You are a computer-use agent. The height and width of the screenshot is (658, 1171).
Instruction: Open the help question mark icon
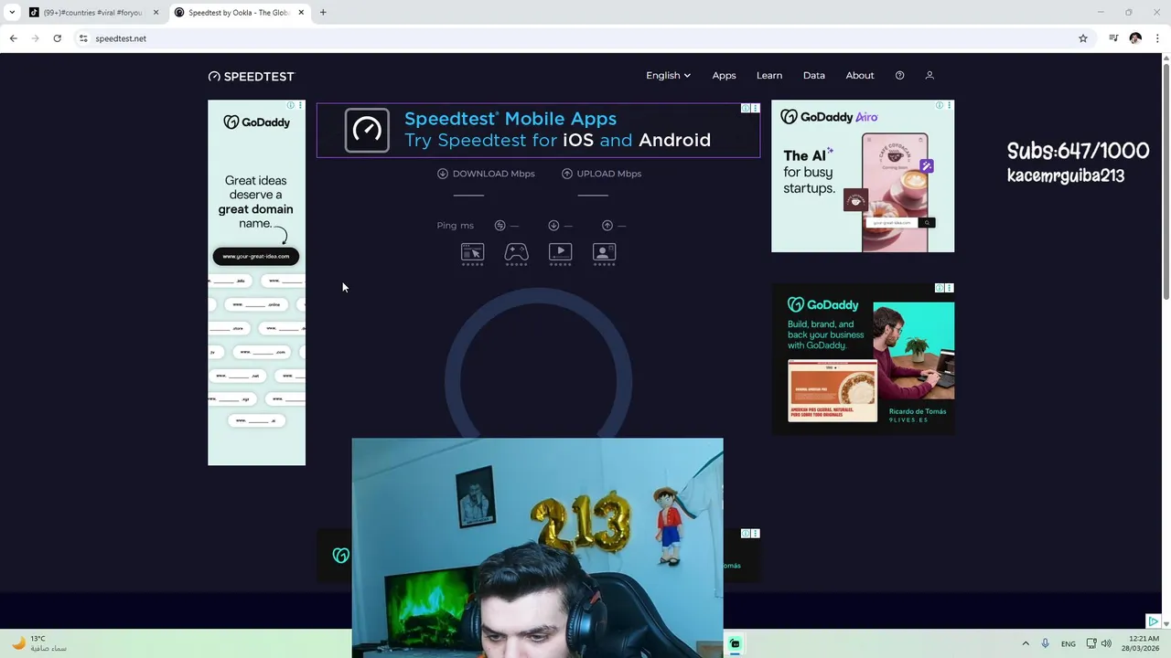[899, 76]
